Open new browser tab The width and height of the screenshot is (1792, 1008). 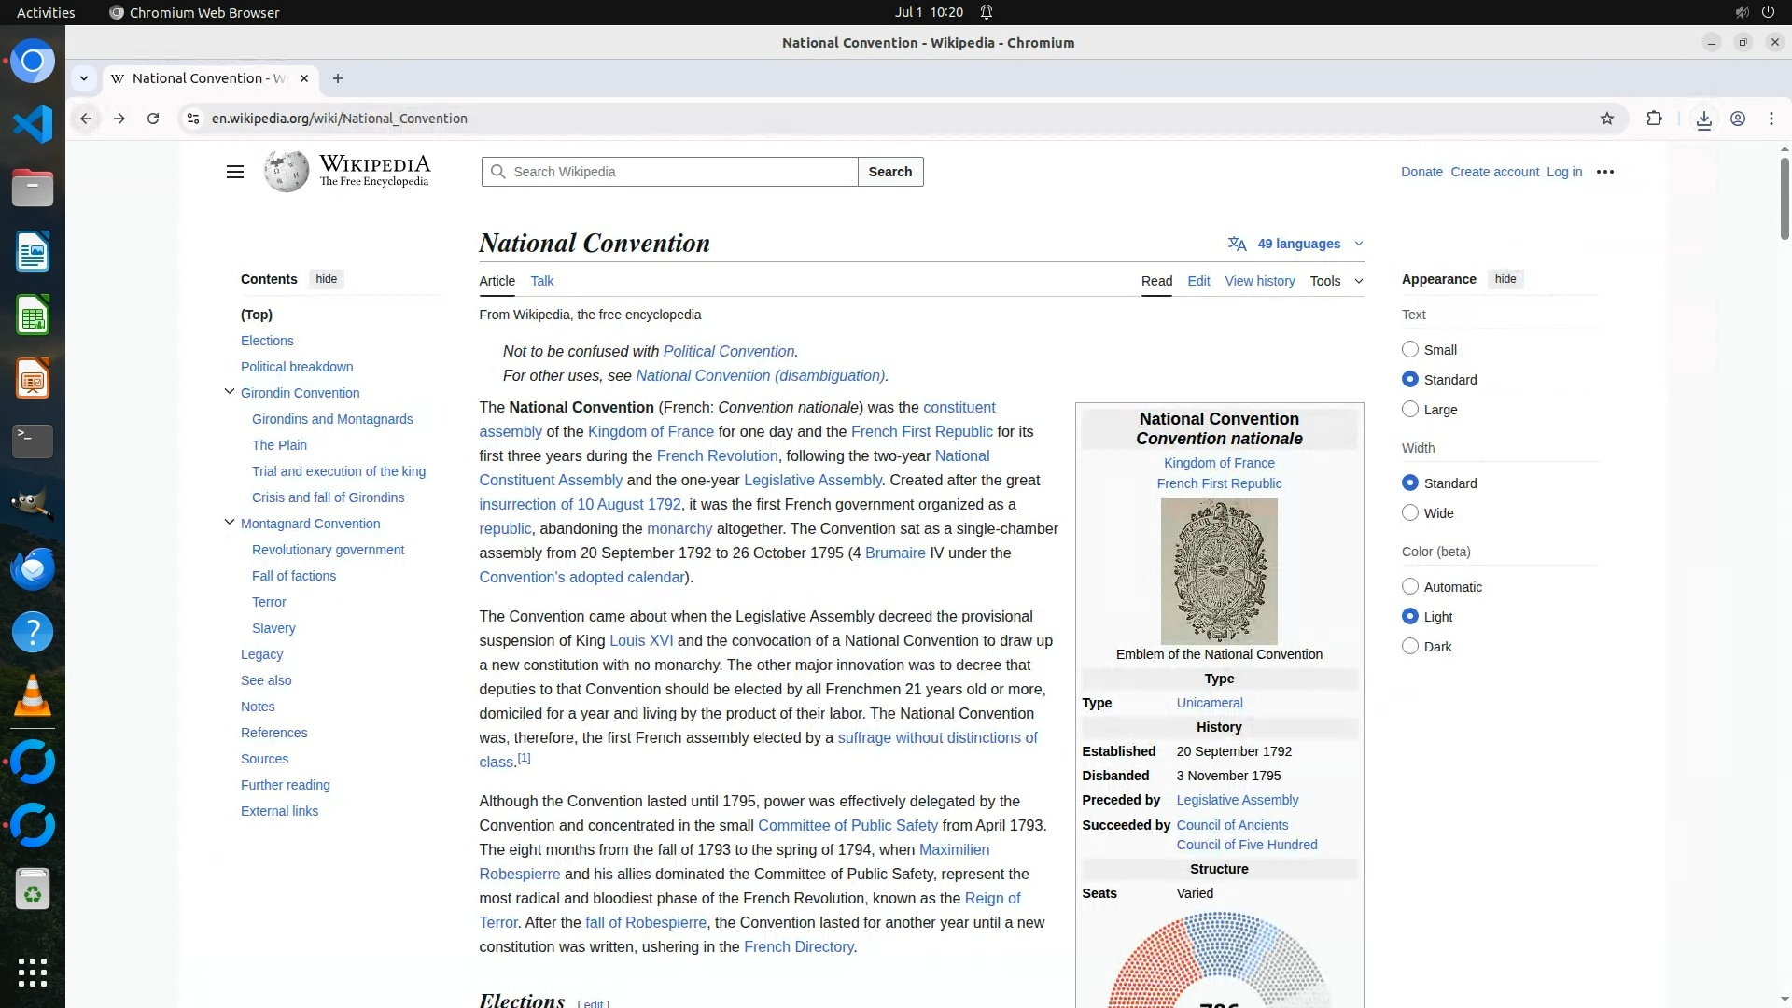point(338,78)
